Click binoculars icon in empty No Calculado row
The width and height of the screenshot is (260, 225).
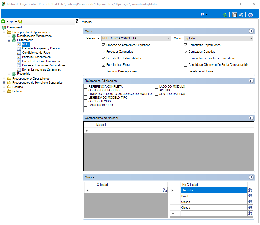(x=250, y=213)
